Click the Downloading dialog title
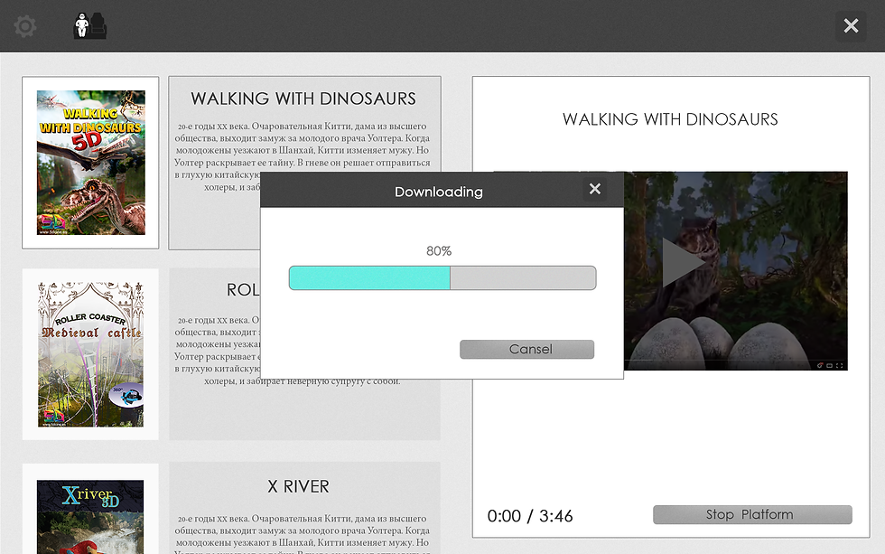This screenshot has height=554, width=885. [439, 192]
